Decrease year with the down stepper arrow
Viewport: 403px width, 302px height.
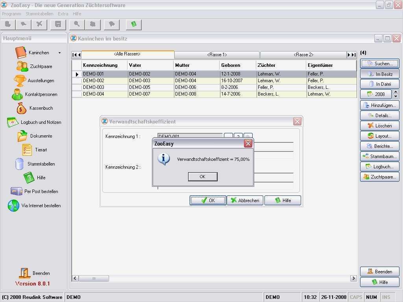(x=396, y=97)
